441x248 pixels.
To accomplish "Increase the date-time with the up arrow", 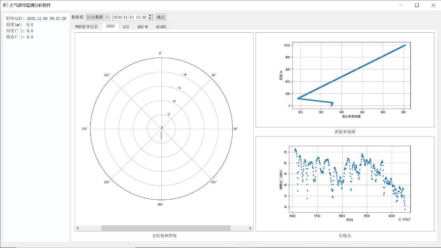I will [x=150, y=16].
